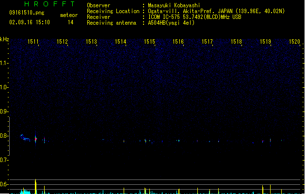Click the meteor echo near 1519

coord(270,140)
